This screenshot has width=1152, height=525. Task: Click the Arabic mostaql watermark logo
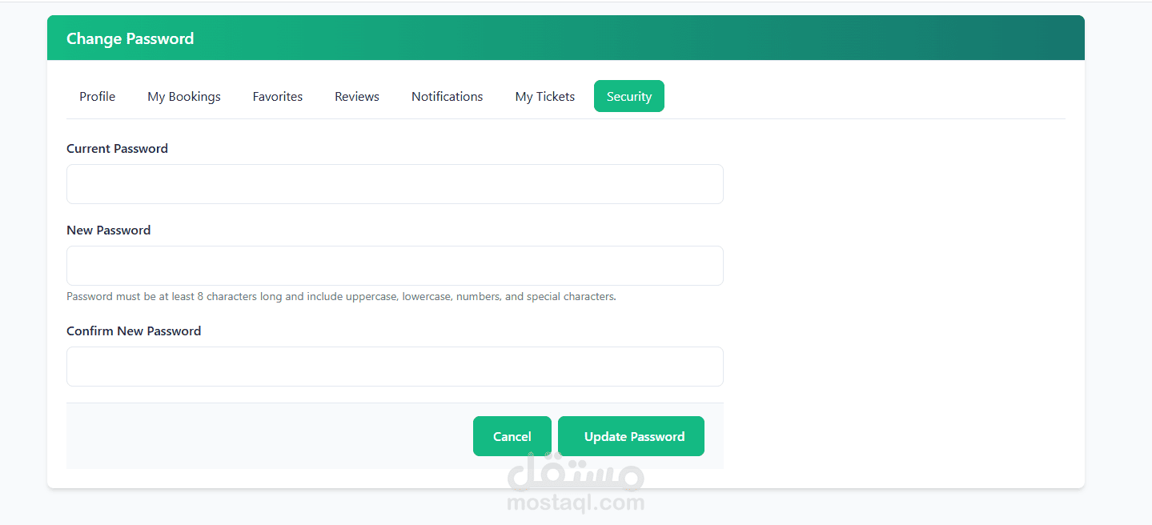pos(576,472)
